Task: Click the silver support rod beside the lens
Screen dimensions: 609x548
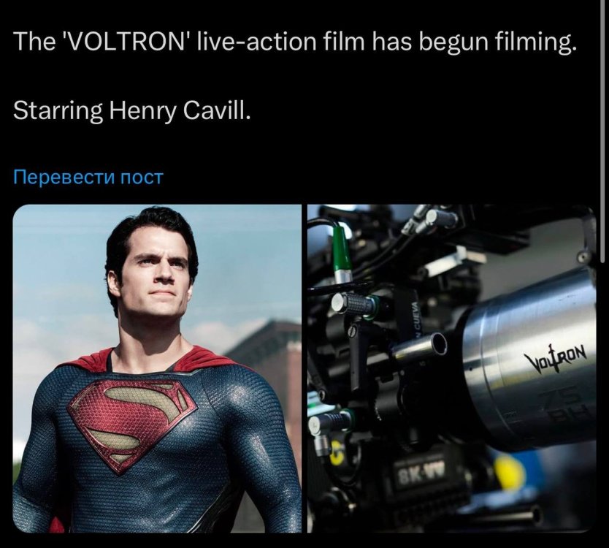Action: click(x=419, y=347)
